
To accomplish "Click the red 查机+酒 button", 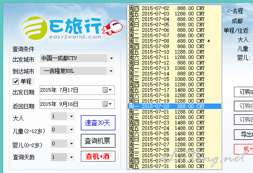I will [x=98, y=156].
